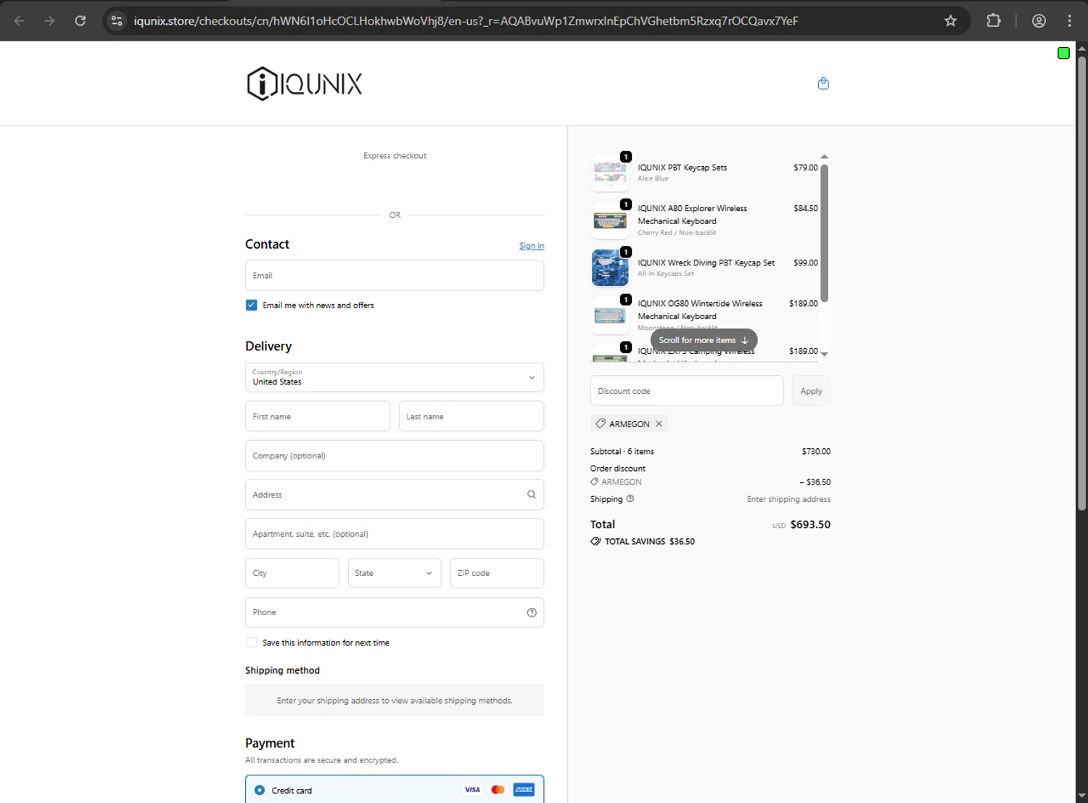
Task: Reload the page with browser refresh icon
Action: (81, 21)
